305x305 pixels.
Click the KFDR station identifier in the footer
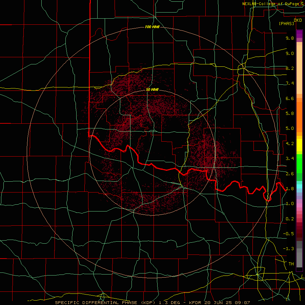[x=195, y=303]
